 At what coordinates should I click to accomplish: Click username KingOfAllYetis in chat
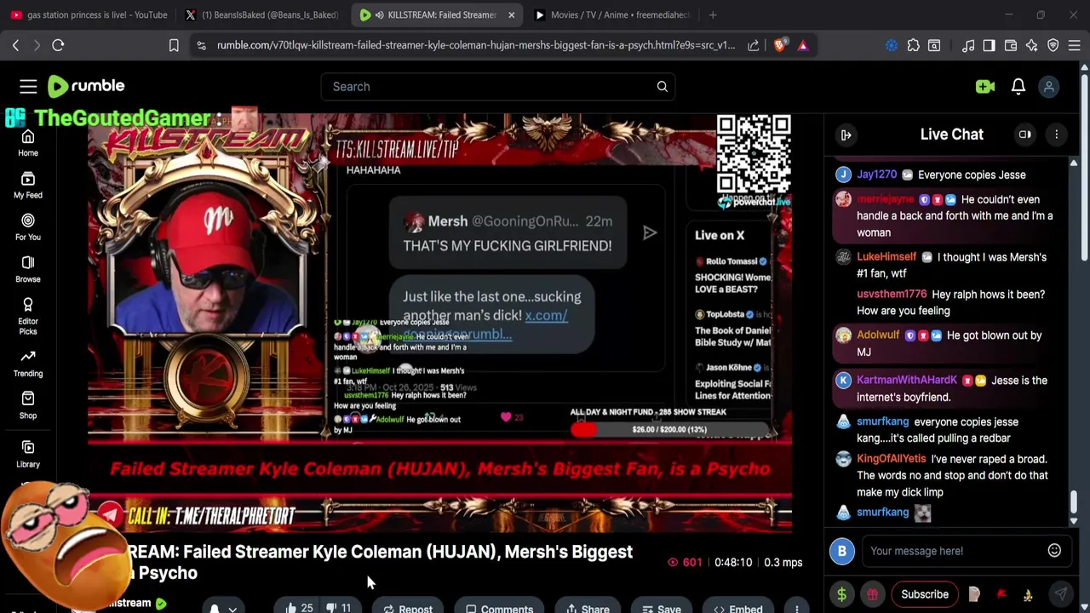tap(891, 459)
